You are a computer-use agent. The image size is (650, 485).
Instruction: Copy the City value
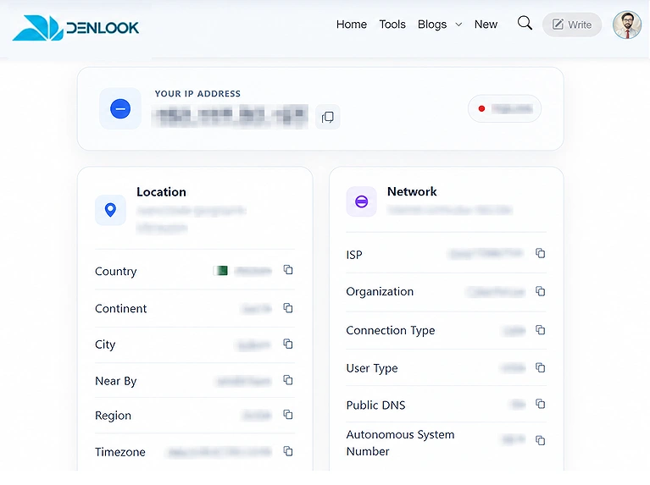point(288,344)
